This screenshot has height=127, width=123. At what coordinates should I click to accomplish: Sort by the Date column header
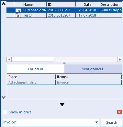tap(87, 5)
